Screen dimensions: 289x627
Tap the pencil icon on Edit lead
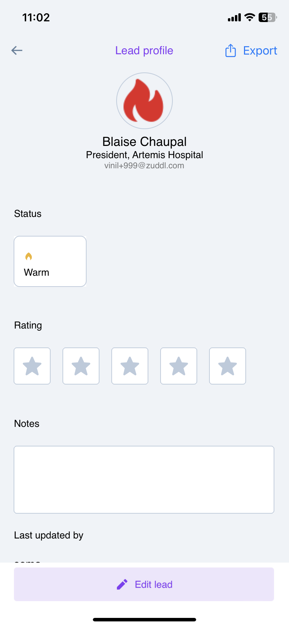tap(122, 584)
